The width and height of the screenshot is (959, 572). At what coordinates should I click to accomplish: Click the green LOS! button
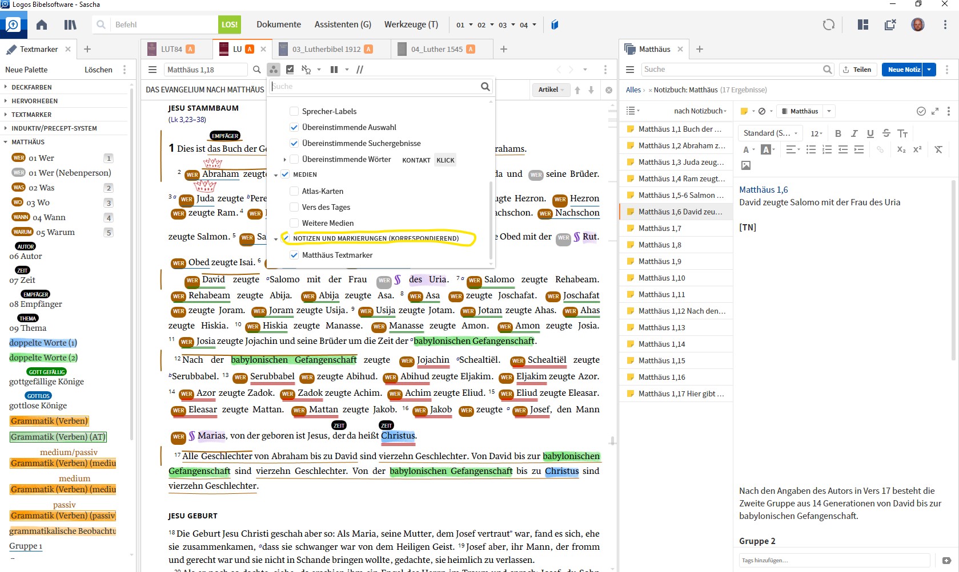pyautogui.click(x=230, y=25)
